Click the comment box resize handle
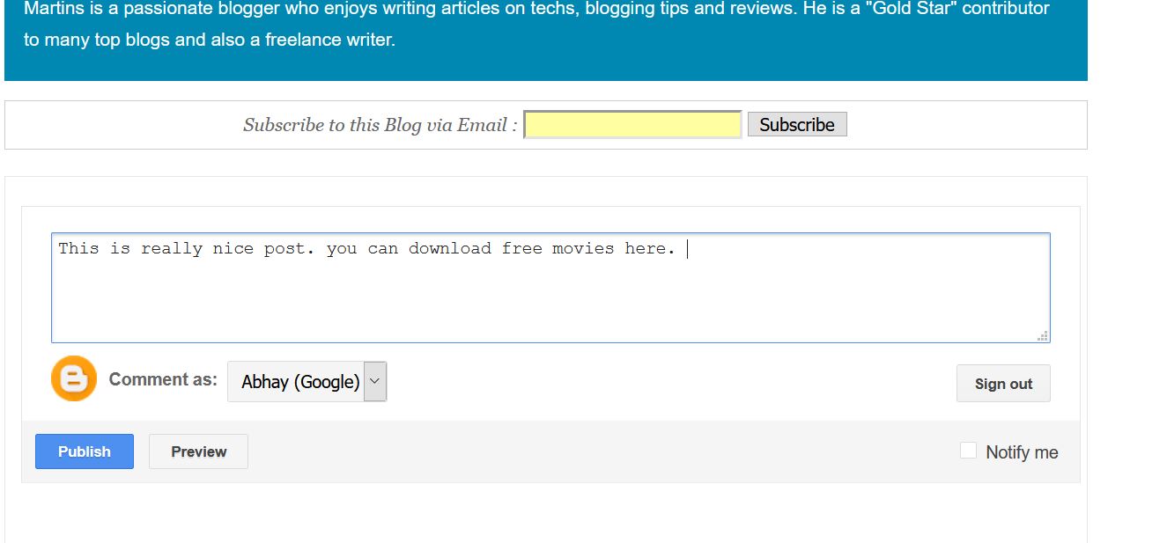Viewport: 1167px width, 543px height. pyautogui.click(x=1043, y=335)
